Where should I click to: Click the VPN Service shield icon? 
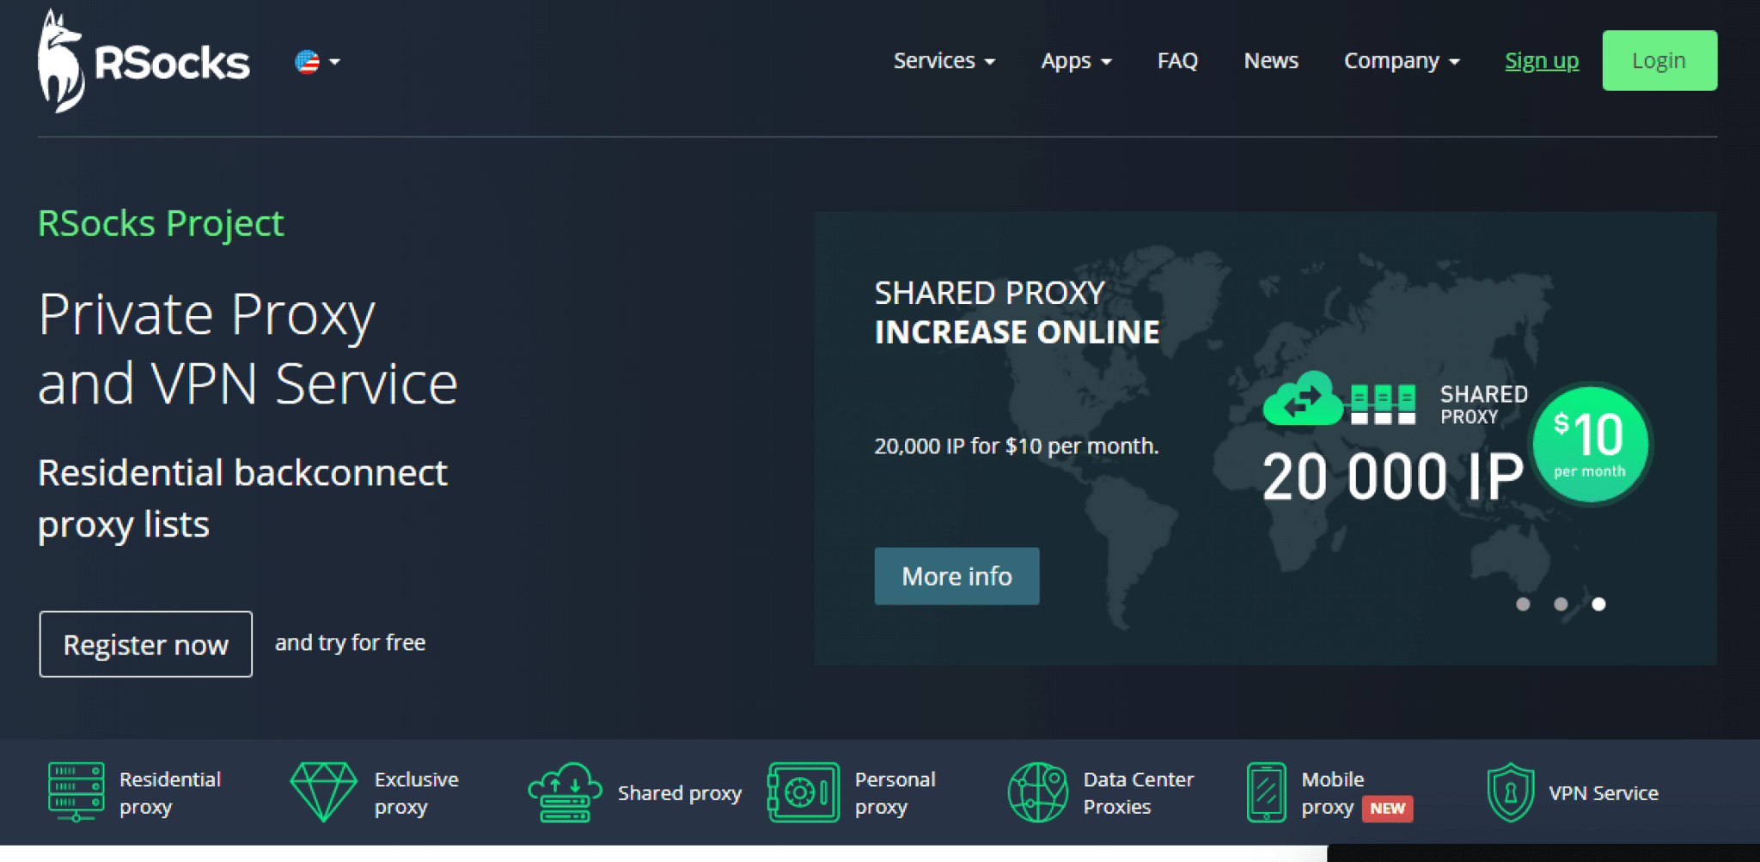tap(1510, 792)
